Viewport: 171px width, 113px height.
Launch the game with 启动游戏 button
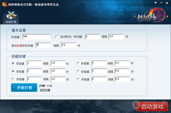click(152, 106)
